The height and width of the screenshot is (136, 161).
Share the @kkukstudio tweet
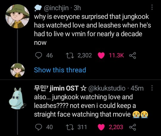click(133, 127)
